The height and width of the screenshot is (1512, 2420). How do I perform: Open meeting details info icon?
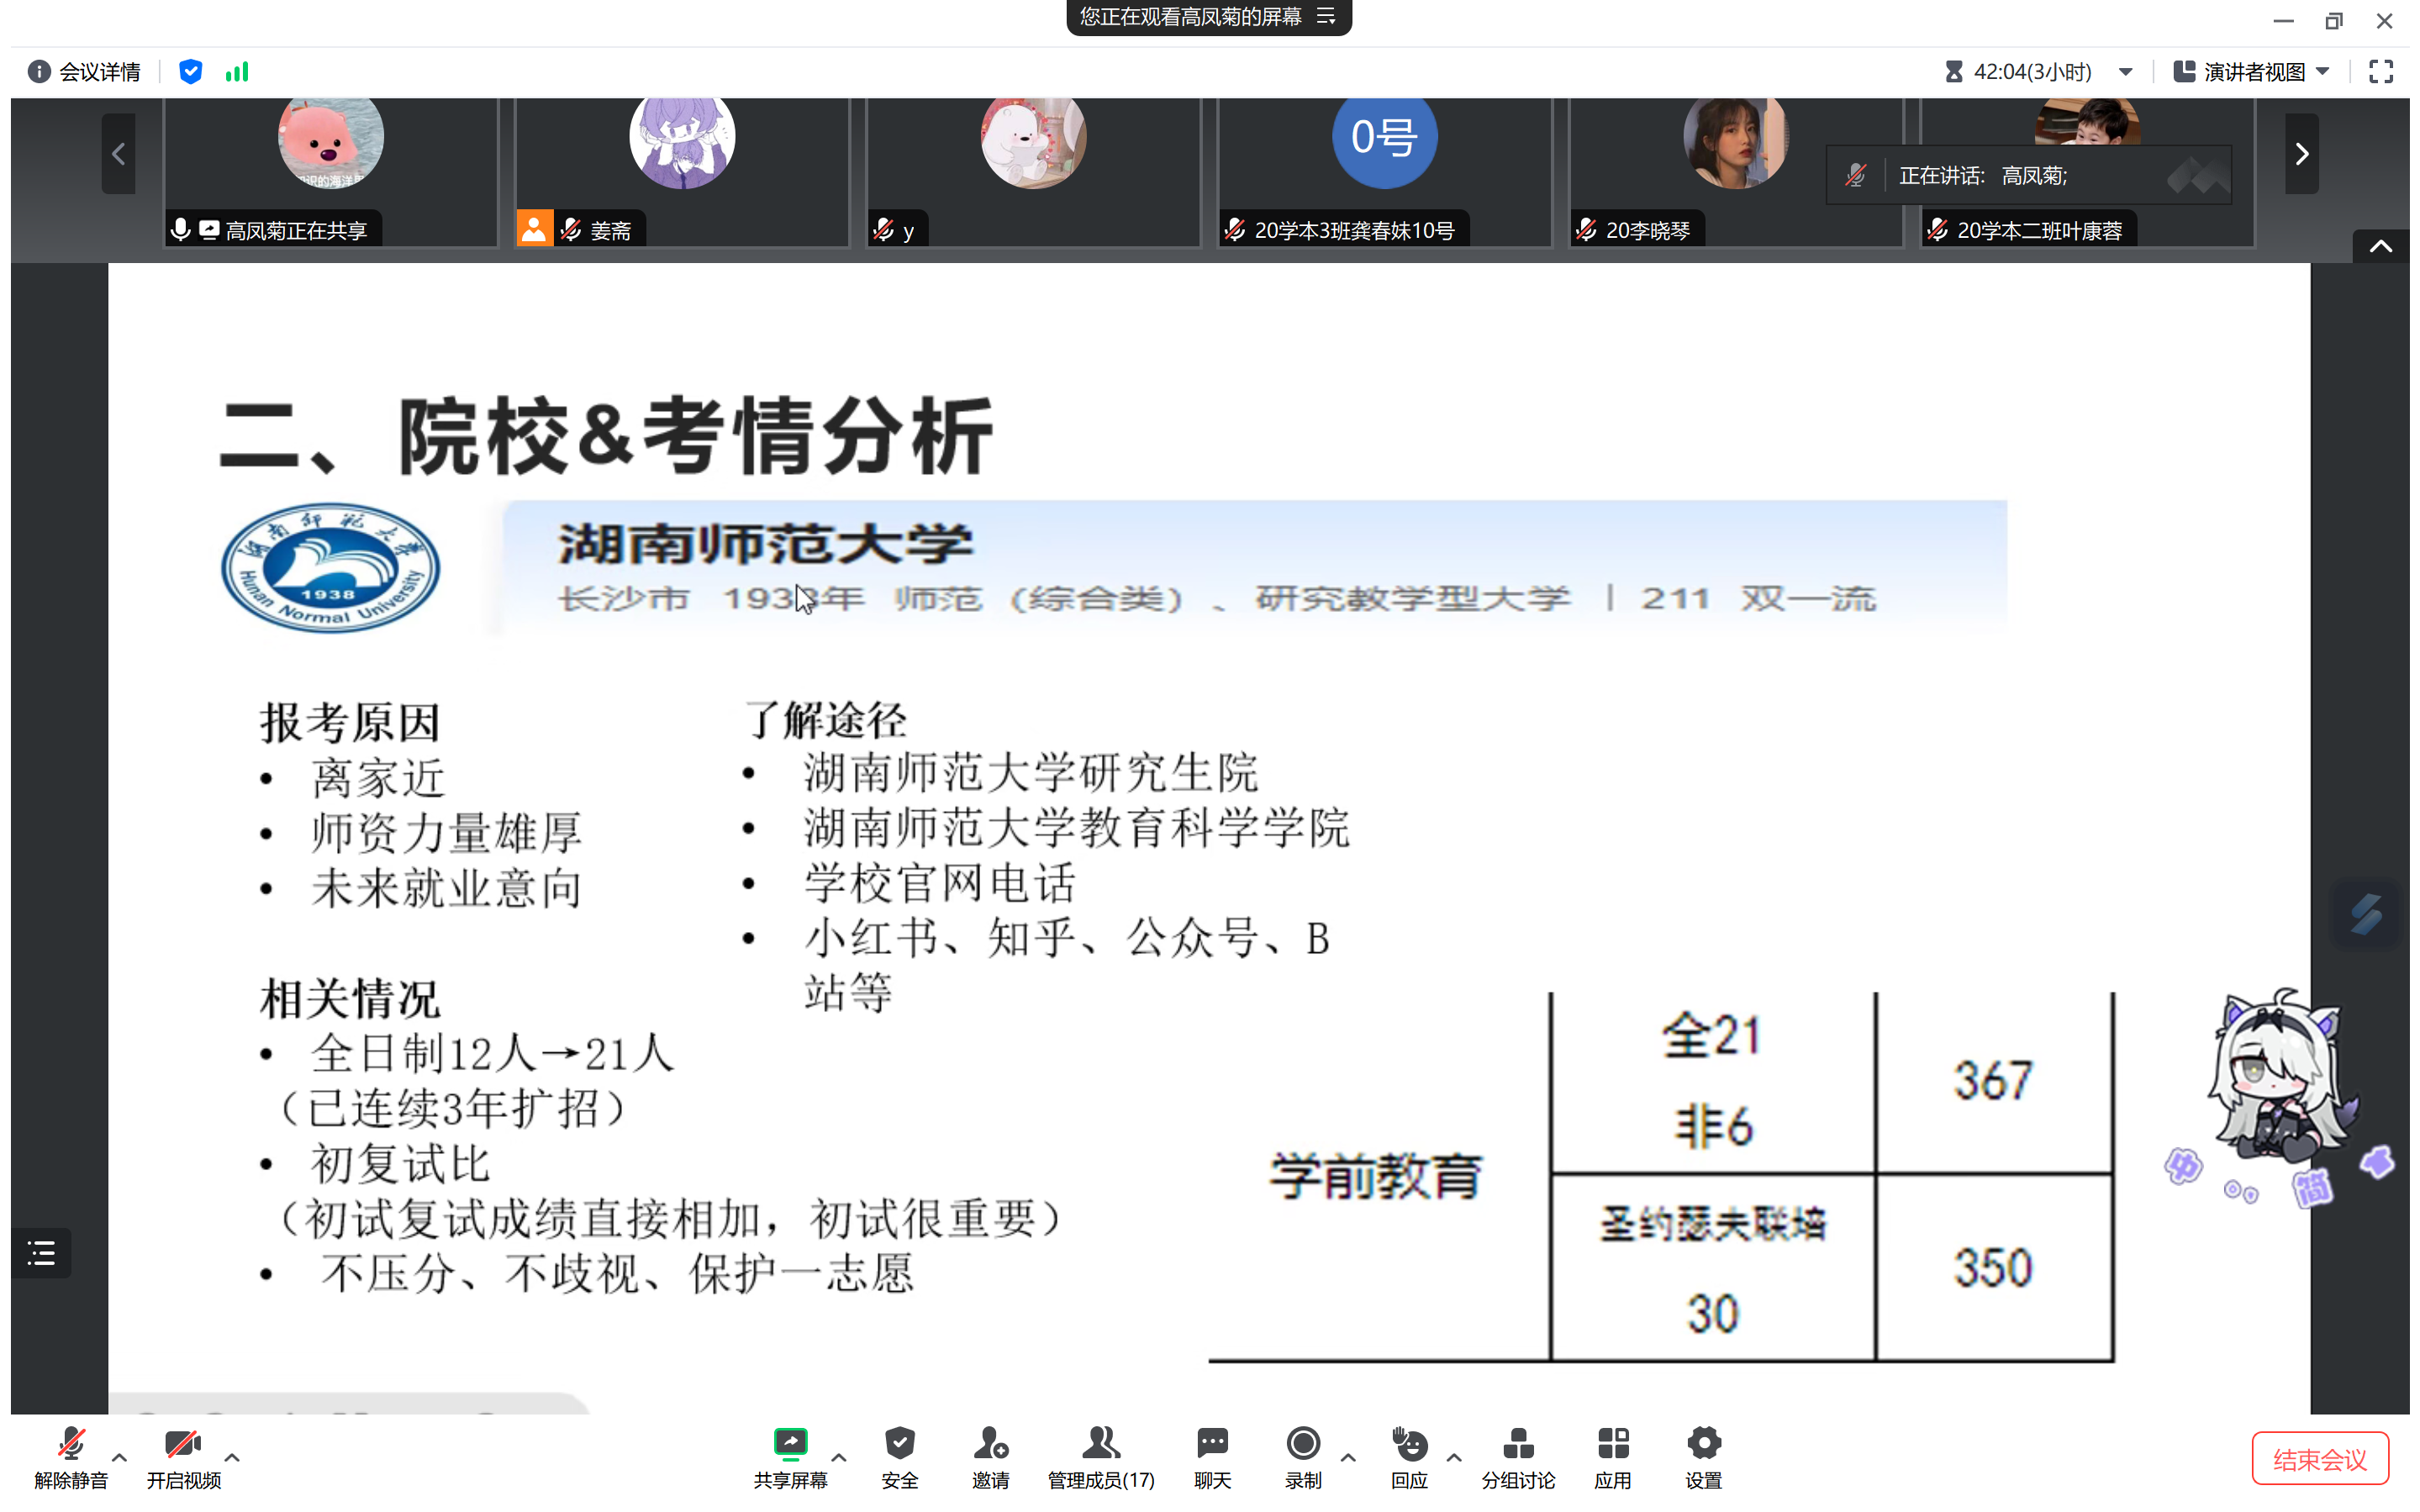38,71
